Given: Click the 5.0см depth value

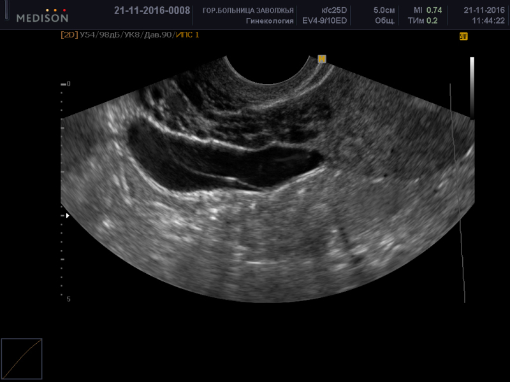Looking at the screenshot, I should [384, 10].
